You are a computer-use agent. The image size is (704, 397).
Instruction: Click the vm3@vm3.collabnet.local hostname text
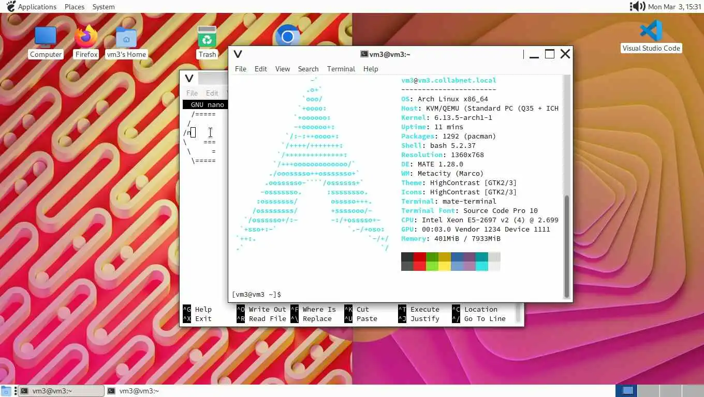(x=449, y=80)
